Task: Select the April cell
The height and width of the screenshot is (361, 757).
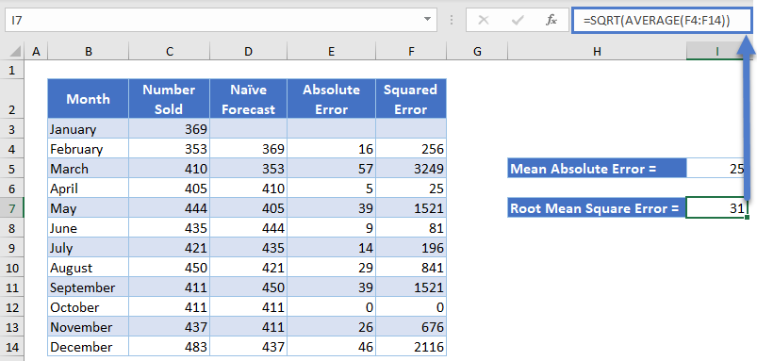Action: point(88,189)
